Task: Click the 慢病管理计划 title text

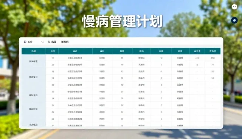Action: tap(123, 22)
